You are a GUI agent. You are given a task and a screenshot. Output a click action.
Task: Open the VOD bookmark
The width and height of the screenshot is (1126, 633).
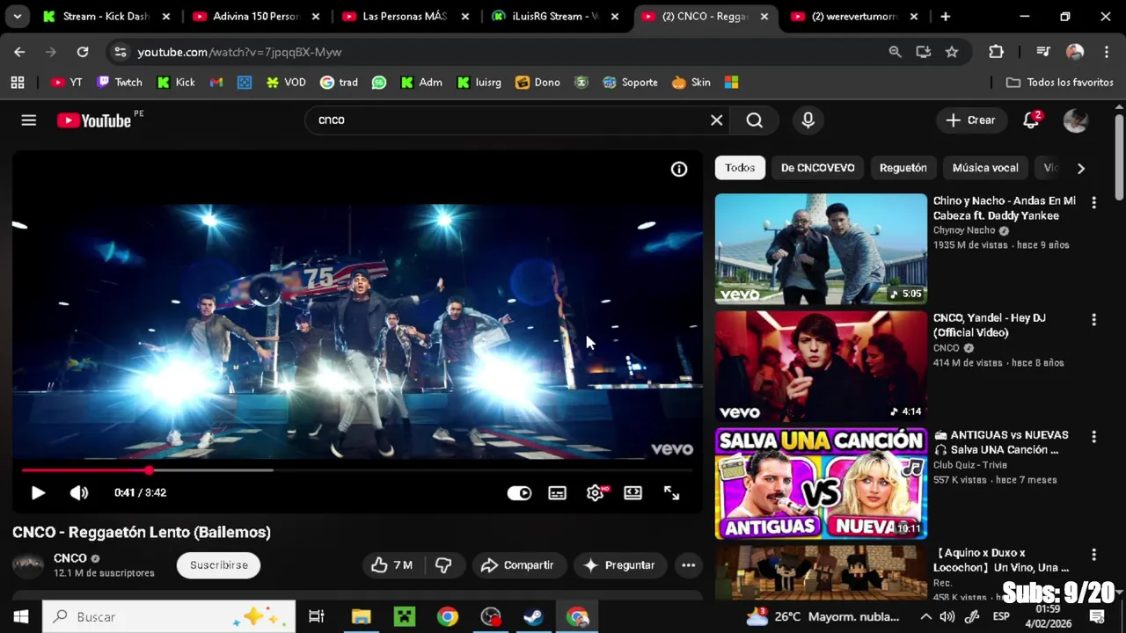pyautogui.click(x=286, y=82)
